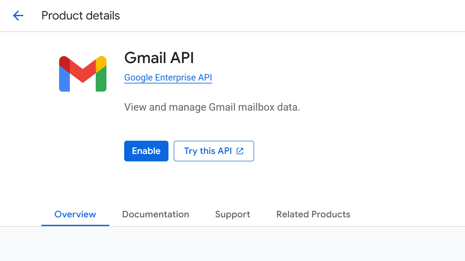The image size is (465, 261).
Task: Switch to the Documentation tab
Action: pyautogui.click(x=156, y=214)
